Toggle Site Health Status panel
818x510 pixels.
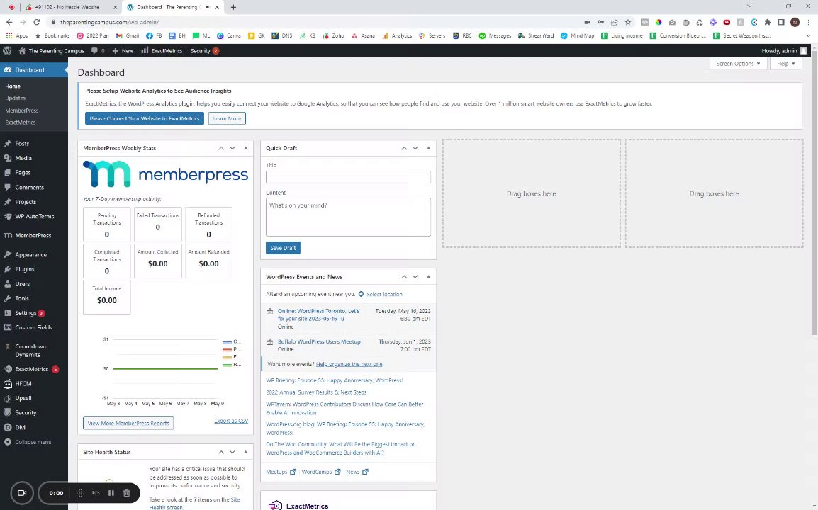tap(246, 452)
